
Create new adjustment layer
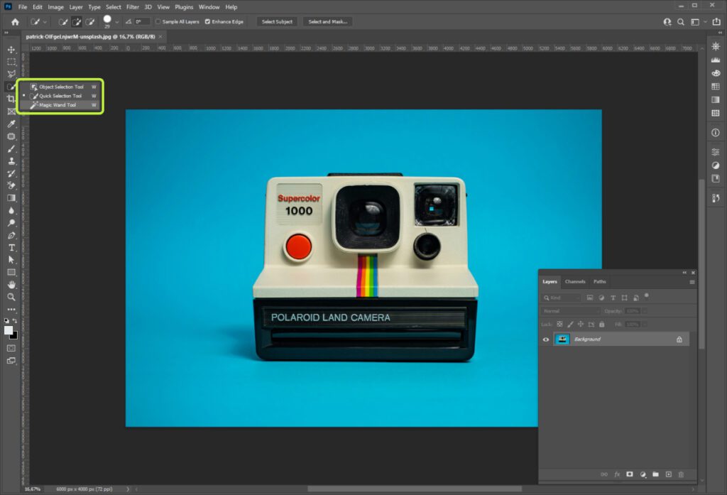[x=643, y=474]
